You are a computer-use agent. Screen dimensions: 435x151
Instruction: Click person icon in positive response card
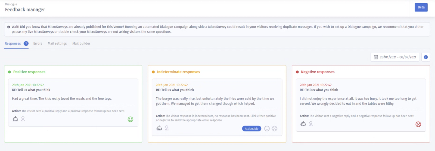[23, 119]
